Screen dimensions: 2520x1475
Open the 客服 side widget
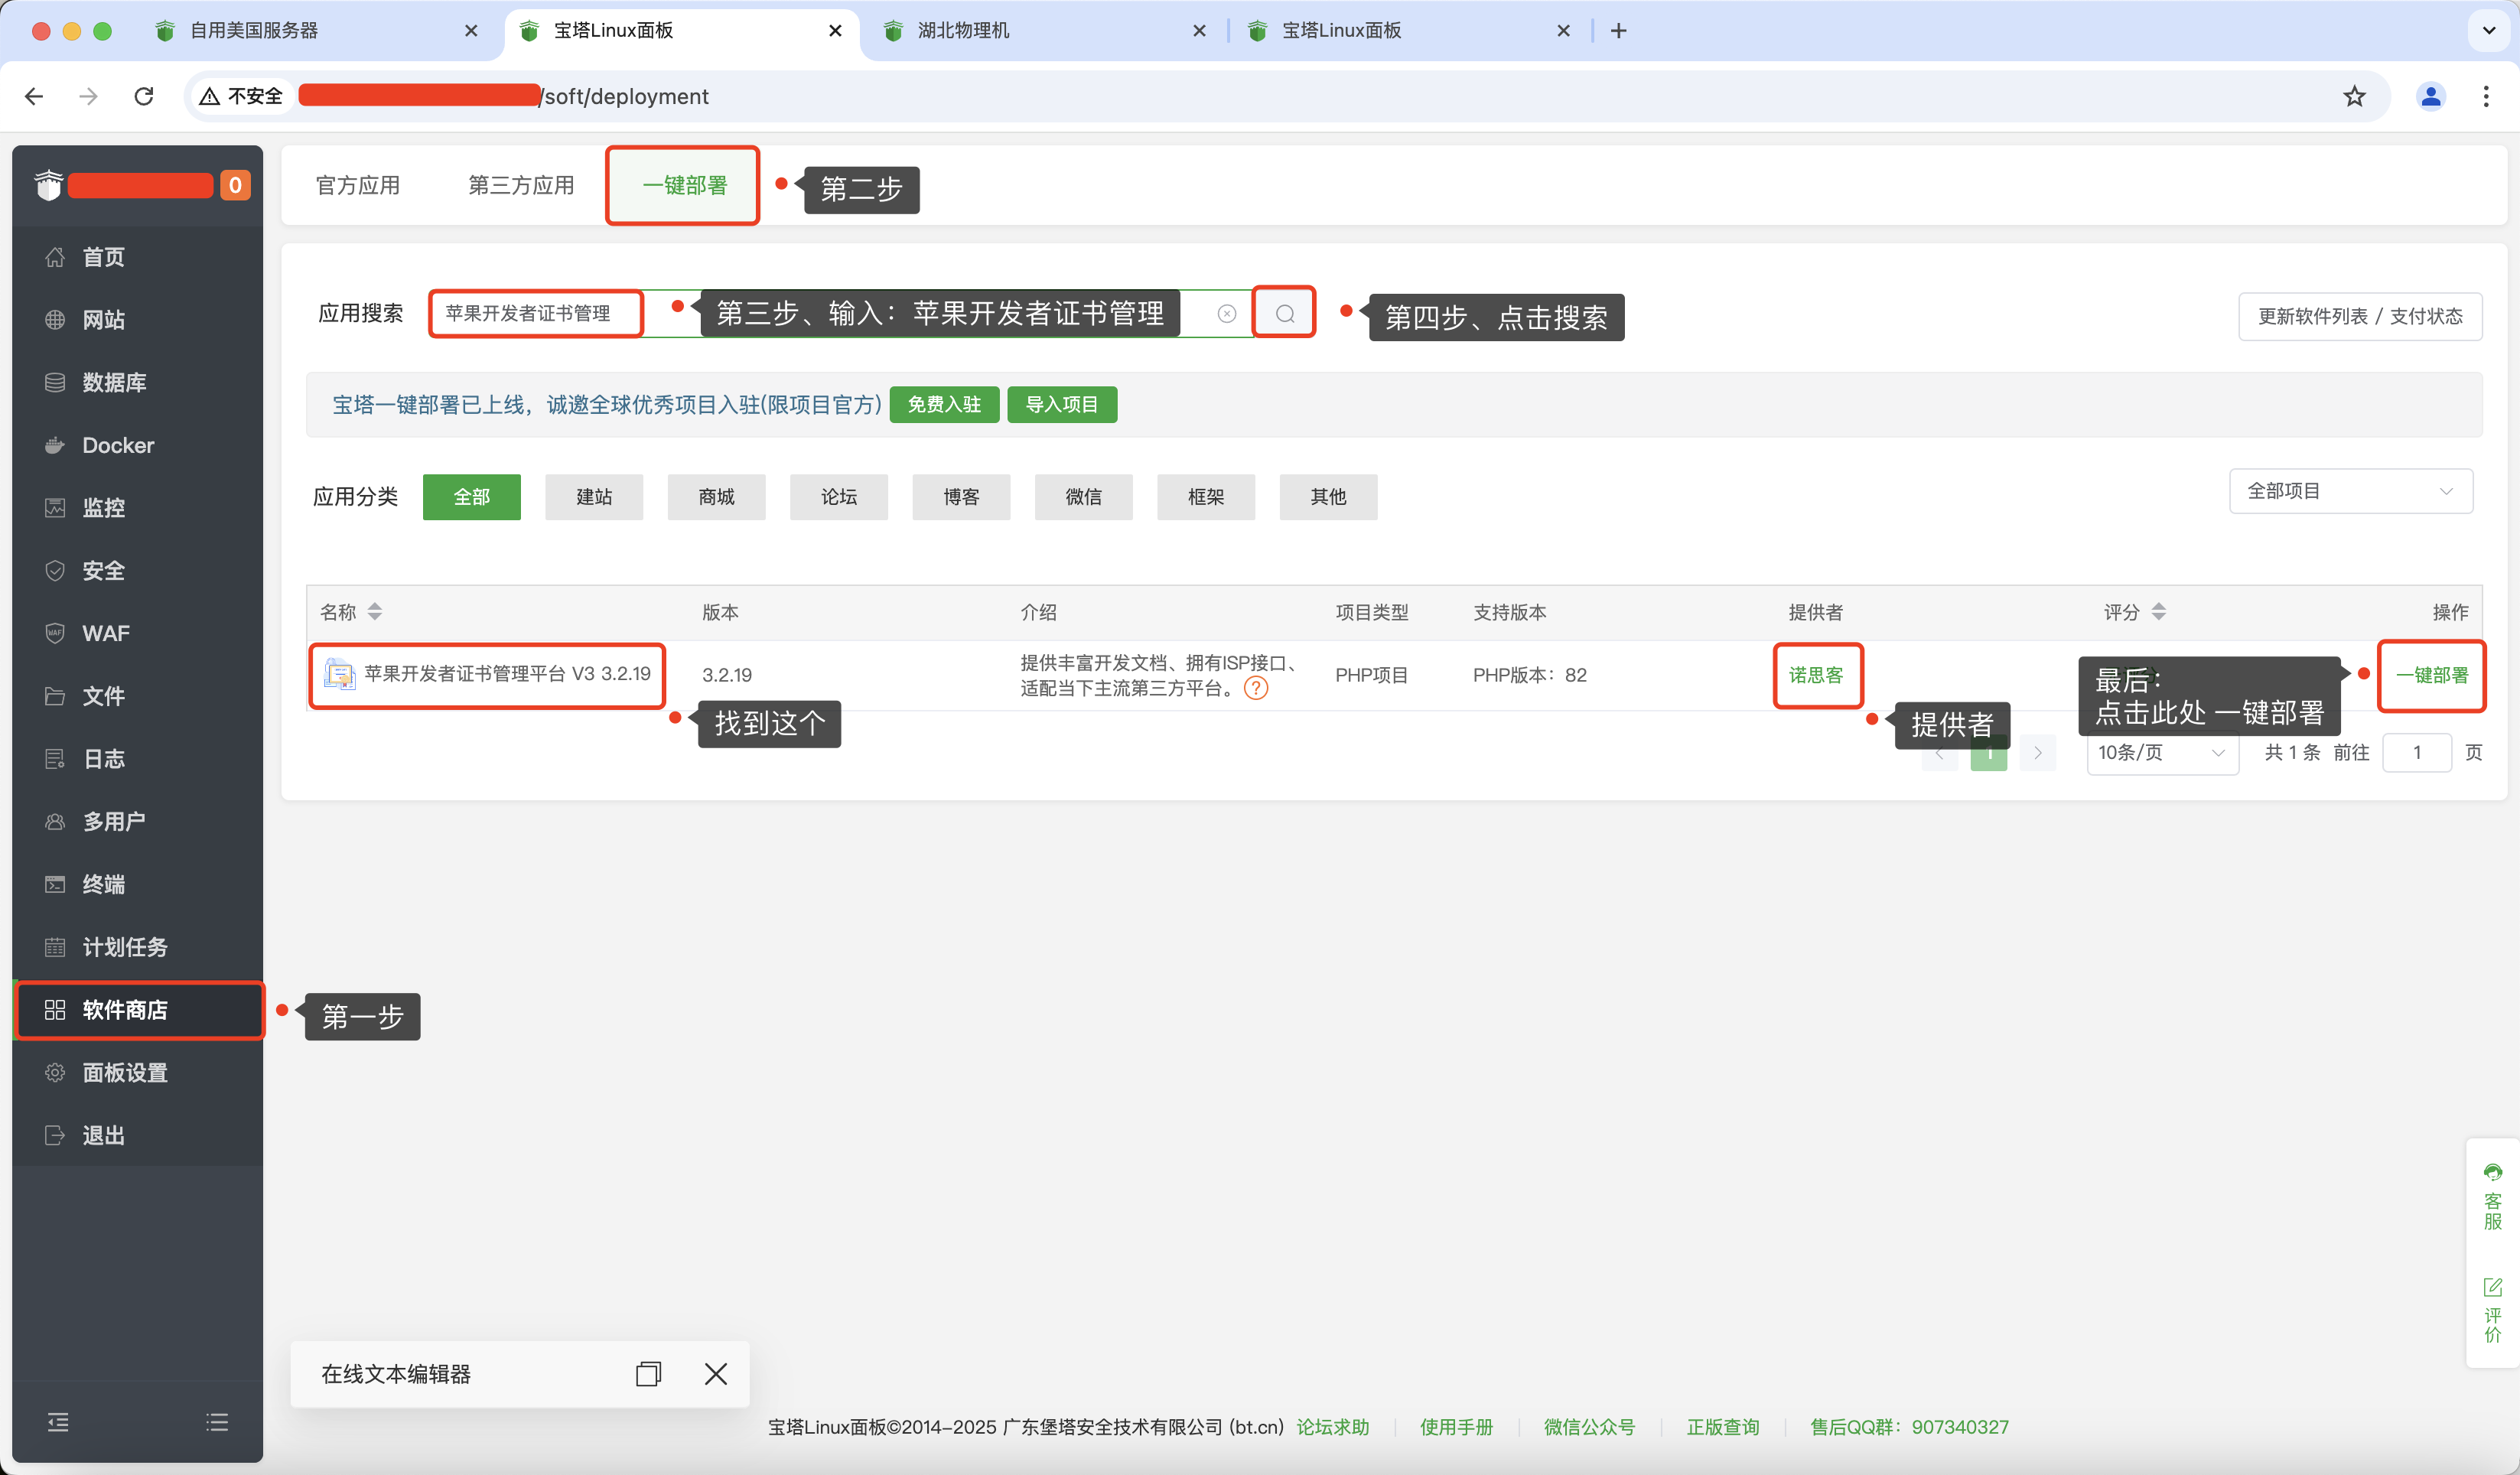pyautogui.click(x=2493, y=1197)
